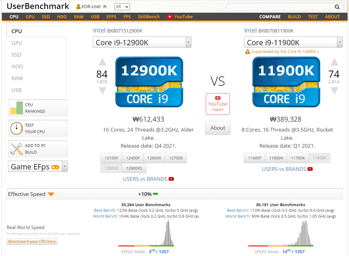
Task: Select the 12100F model button
Action: click(111, 158)
